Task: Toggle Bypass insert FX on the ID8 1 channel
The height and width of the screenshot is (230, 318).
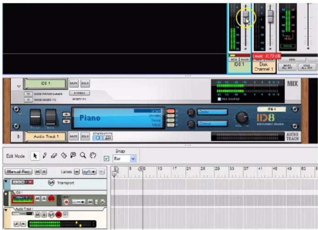Action: (79, 93)
